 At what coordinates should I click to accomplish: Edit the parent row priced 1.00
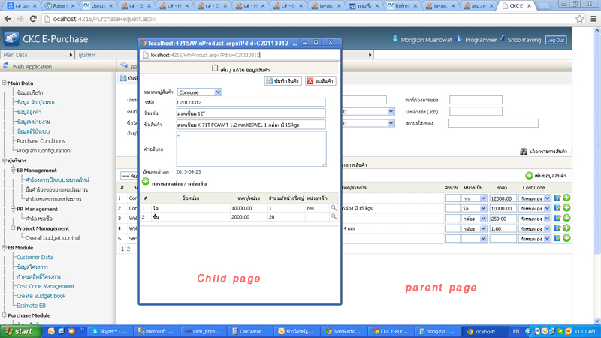pyautogui.click(x=557, y=228)
